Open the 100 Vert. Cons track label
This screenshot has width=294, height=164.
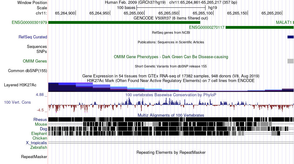[x=17, y=102]
